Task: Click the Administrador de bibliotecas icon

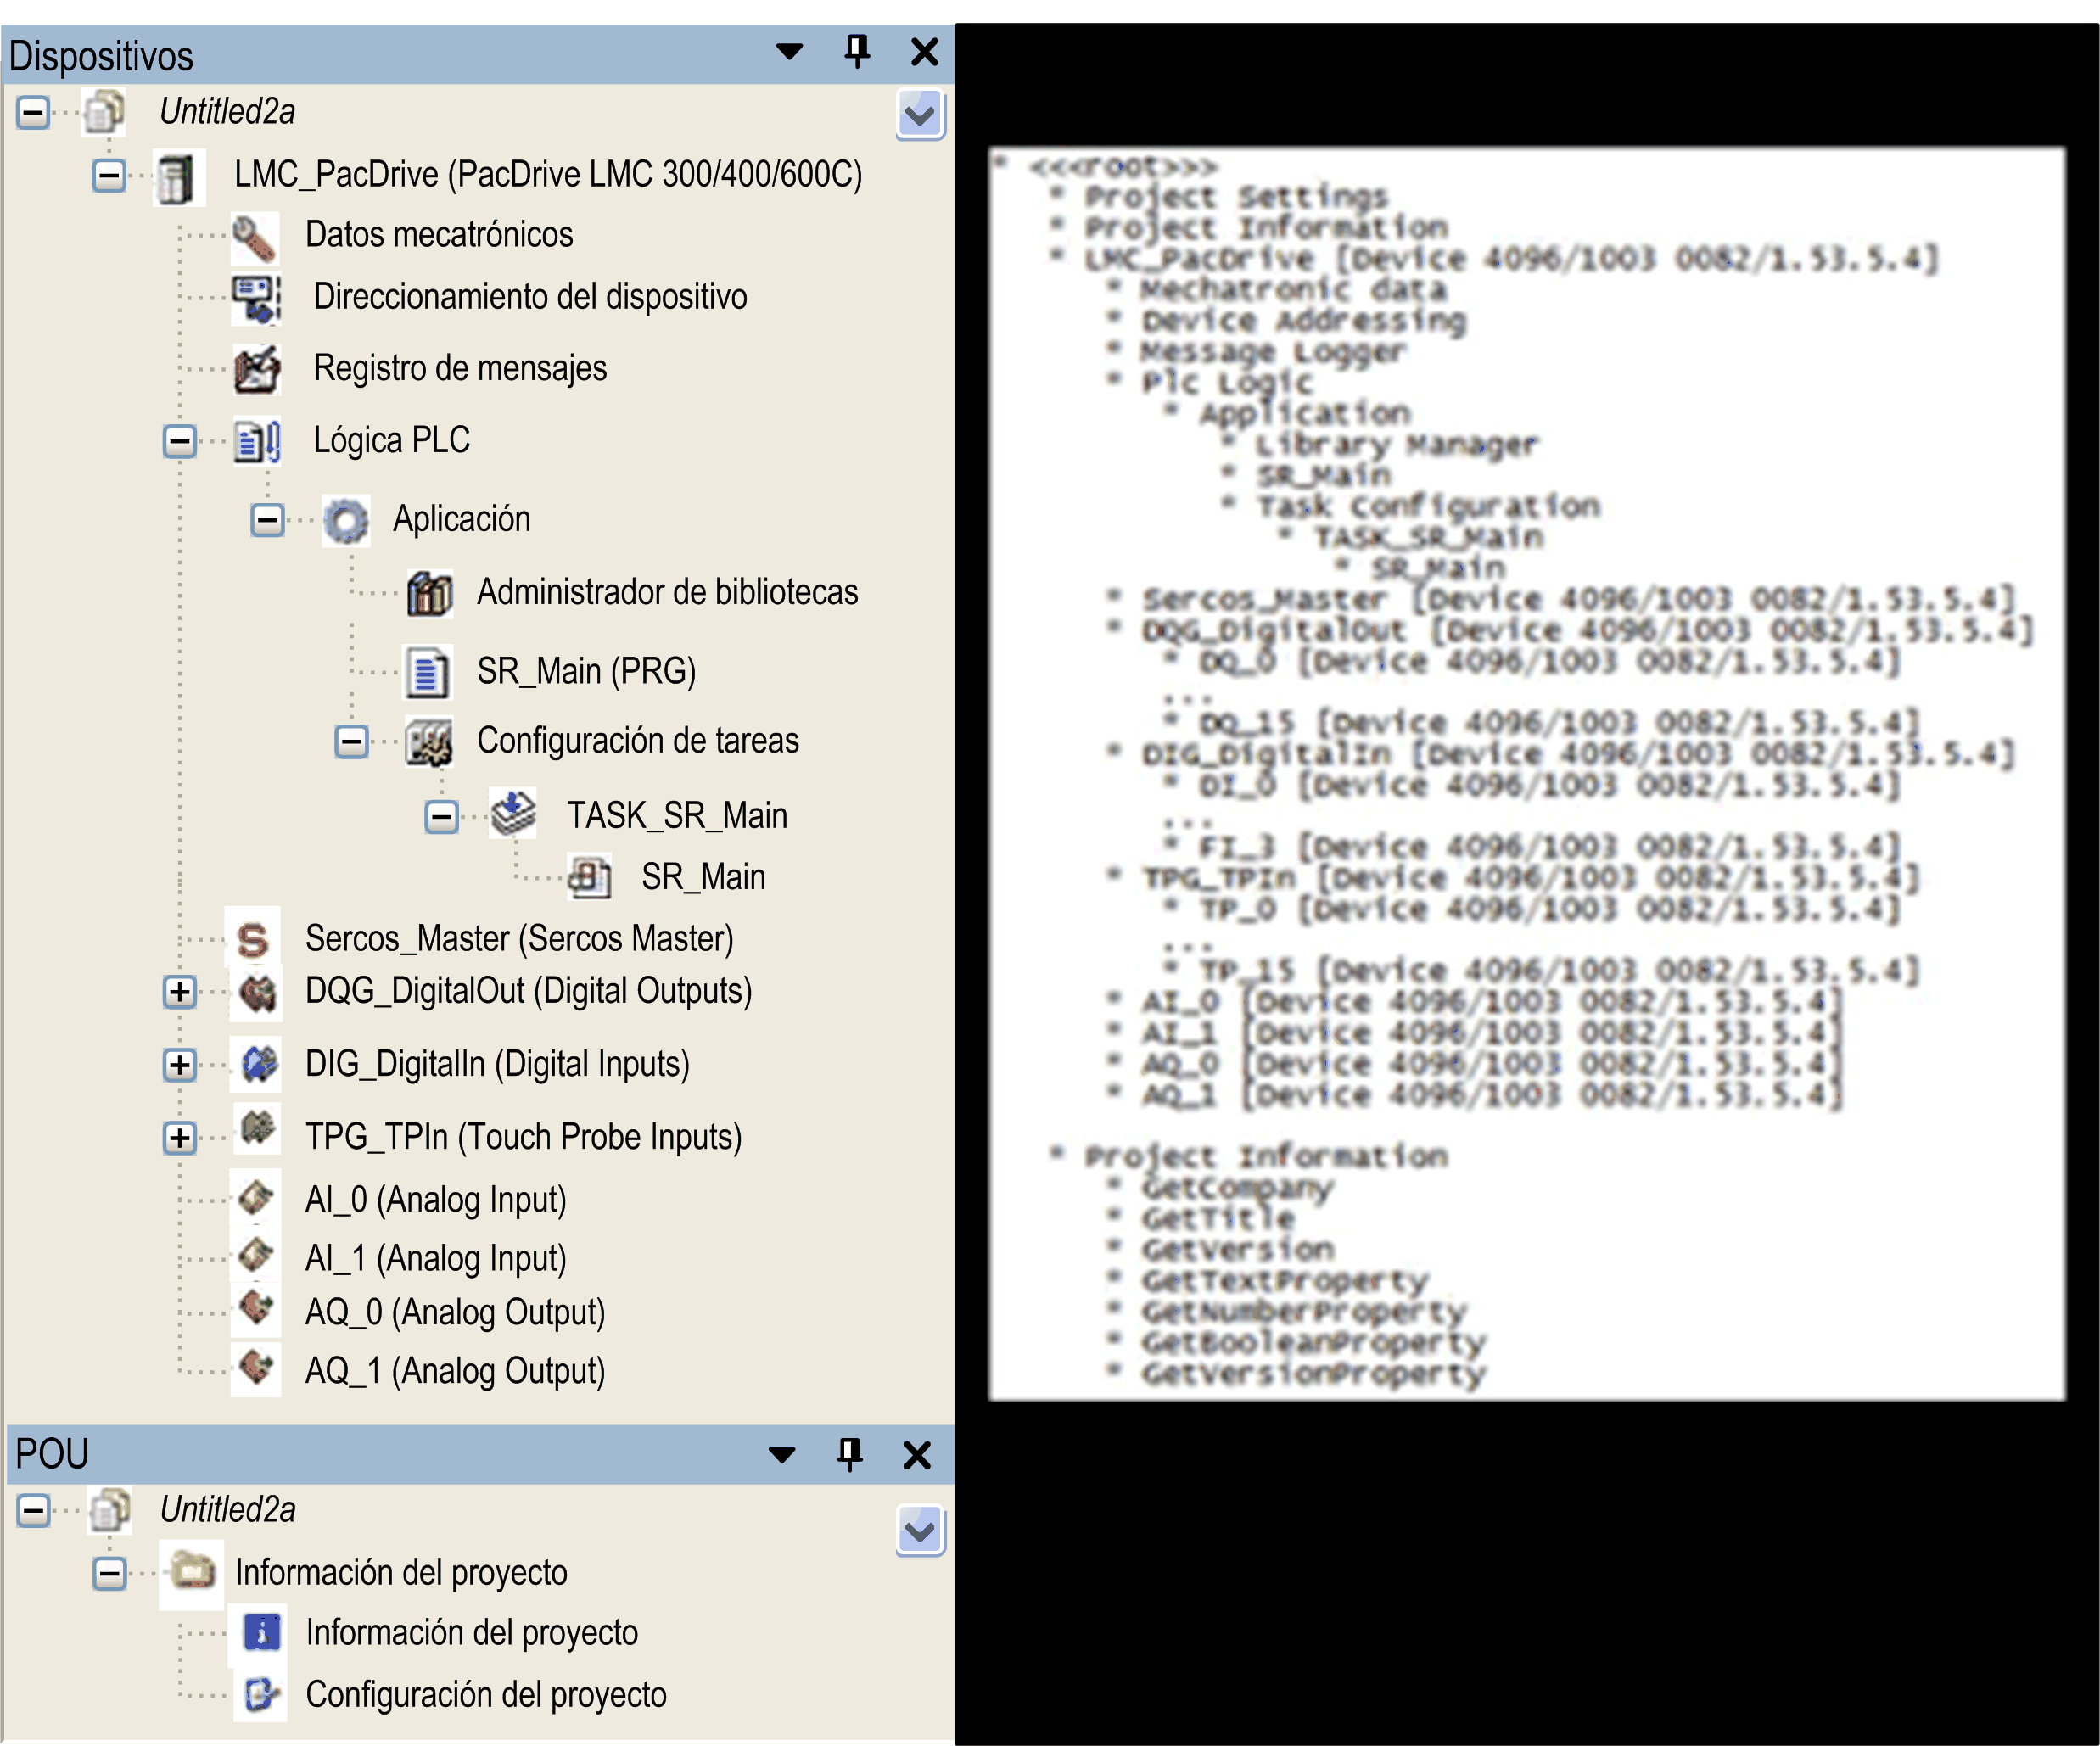Action: pos(430,593)
